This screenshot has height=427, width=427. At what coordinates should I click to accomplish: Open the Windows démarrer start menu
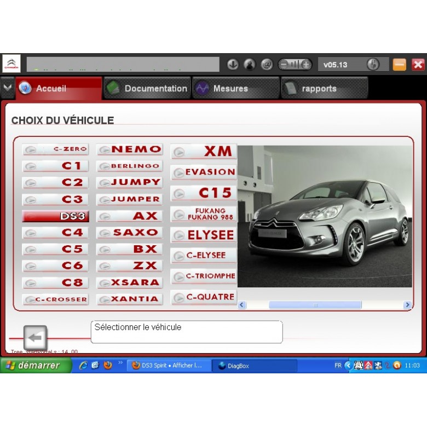point(36,365)
